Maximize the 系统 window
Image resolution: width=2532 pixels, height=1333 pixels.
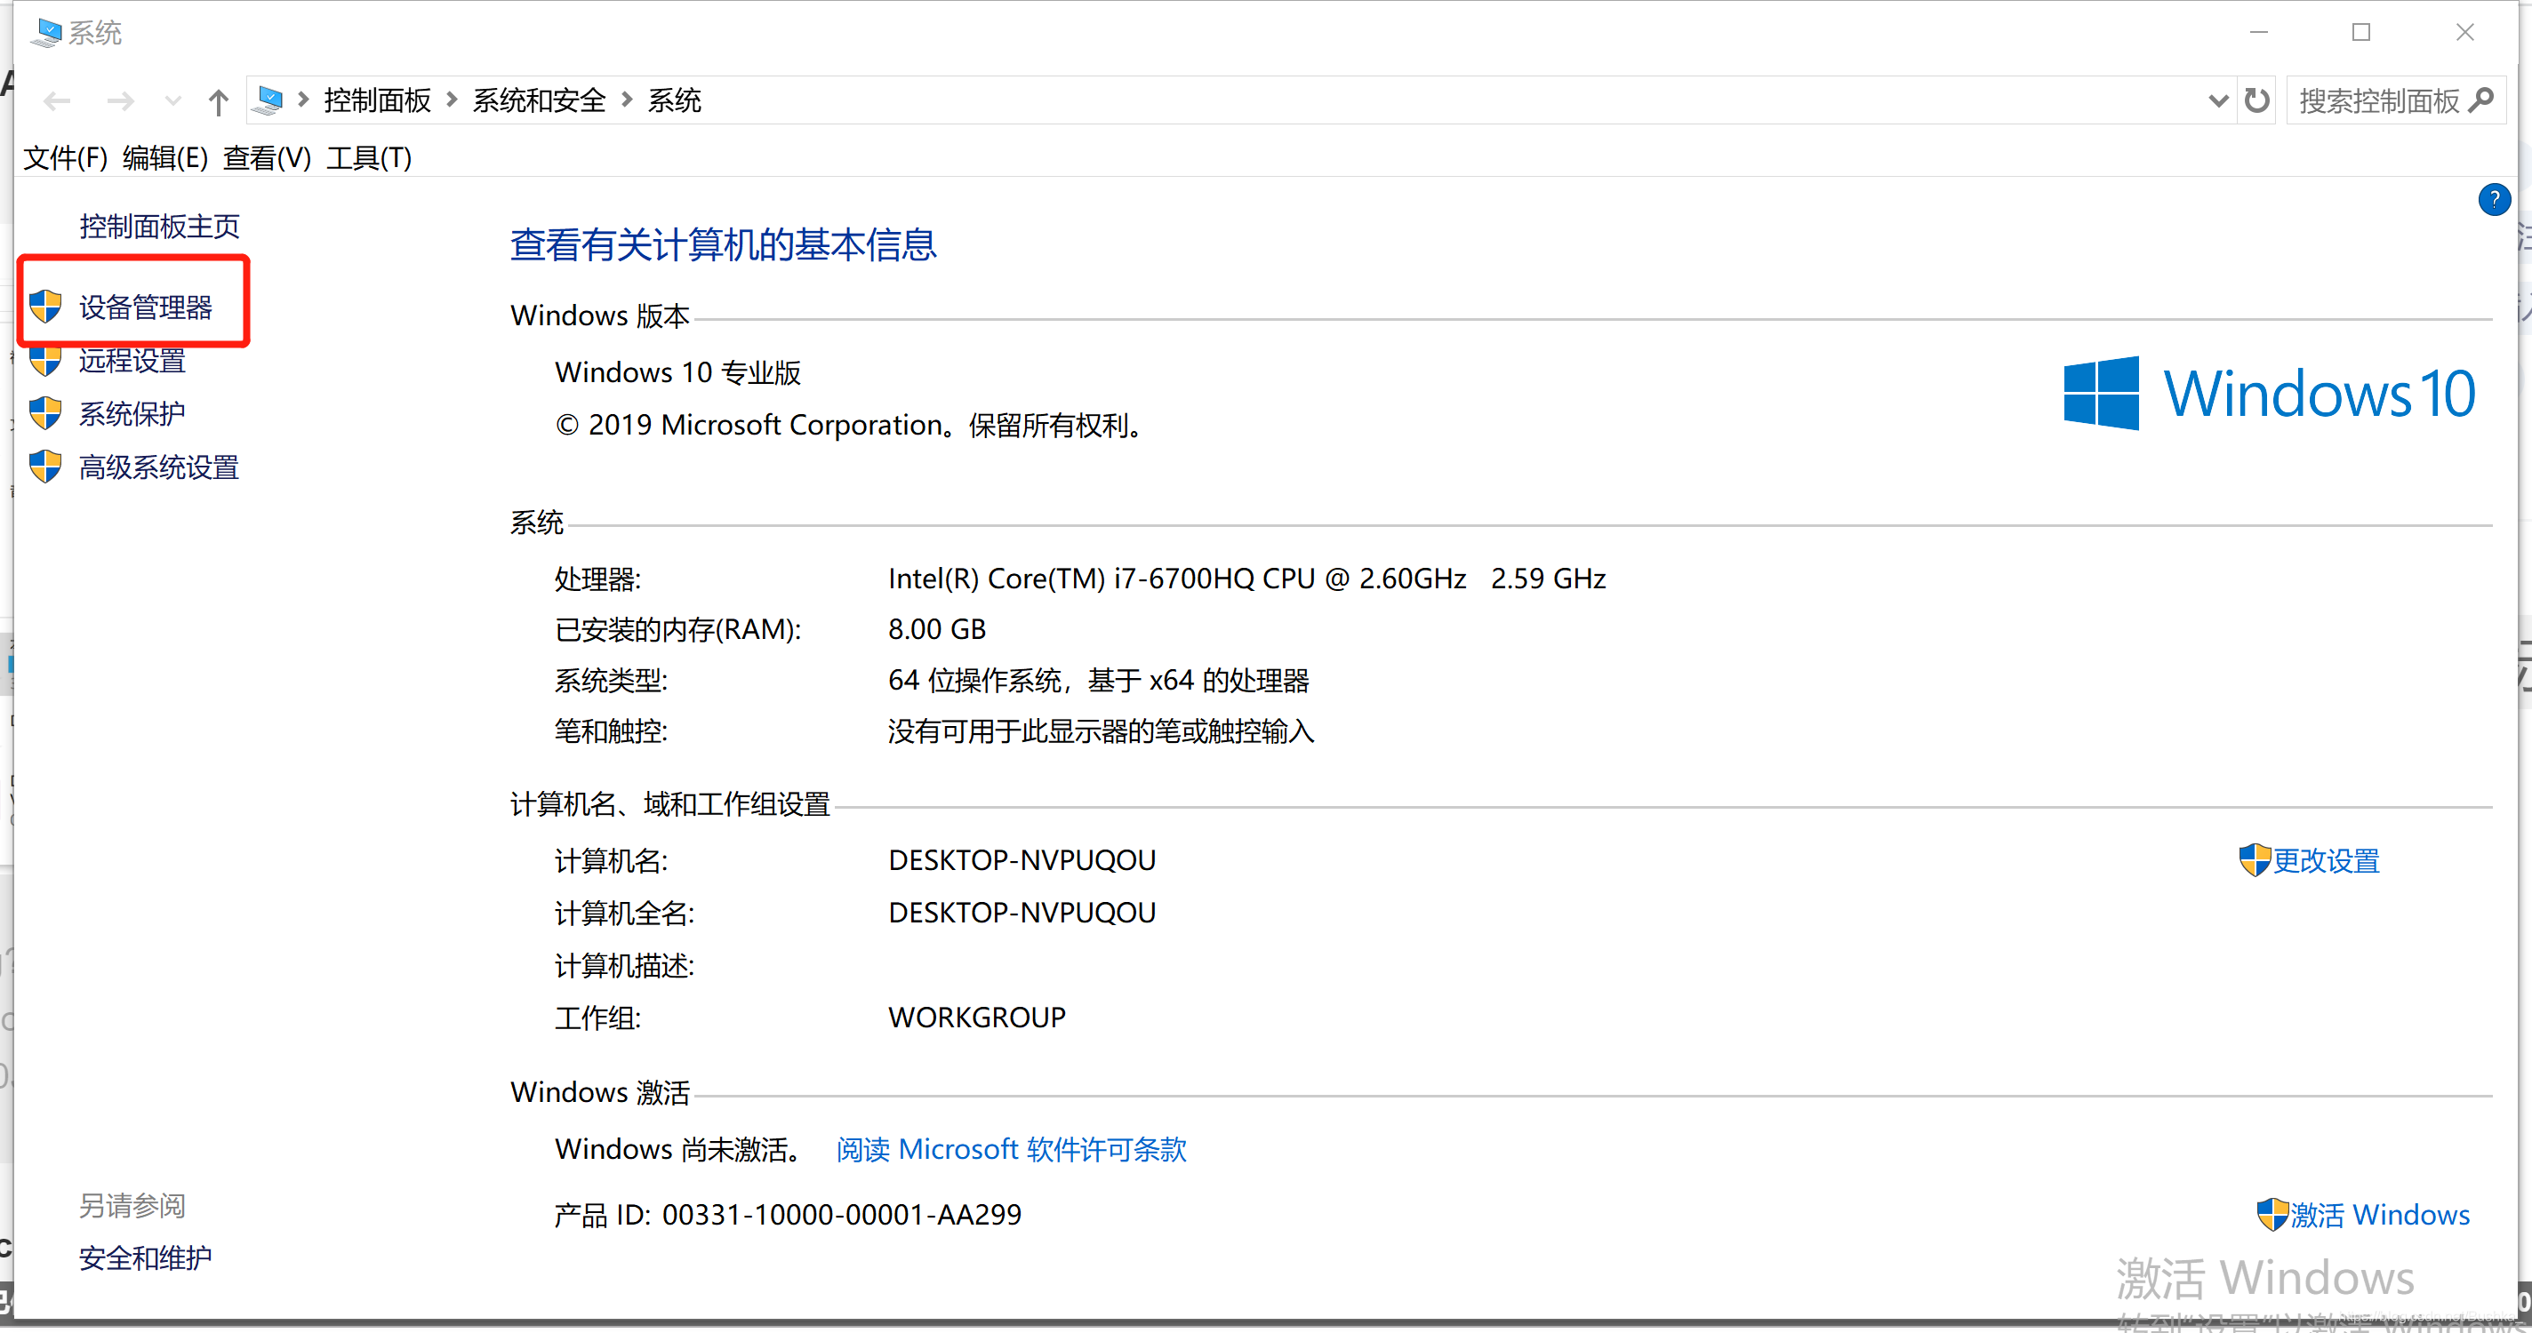(x=2360, y=32)
